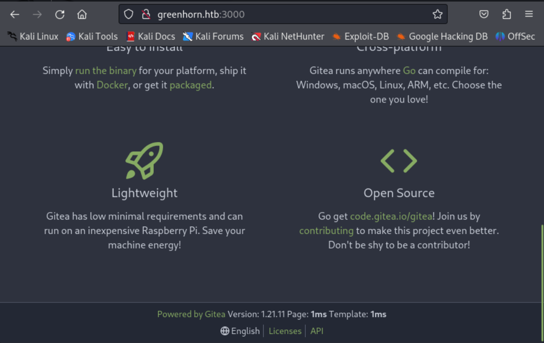Click the address bar showing greenhorn.htb:3000
The image size is (544, 343).
point(280,14)
